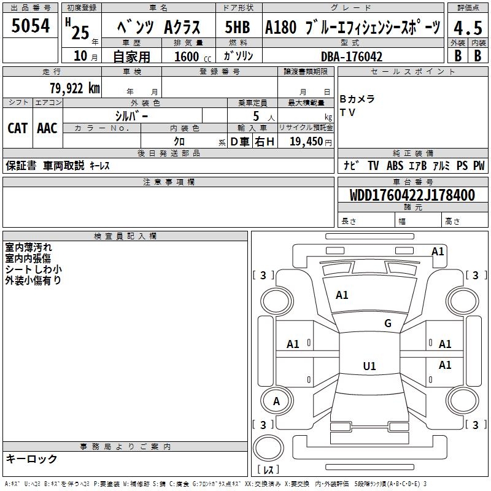Select inspector note '室内薄汚れ'
The width and height of the screenshot is (491, 491).
coord(28,247)
